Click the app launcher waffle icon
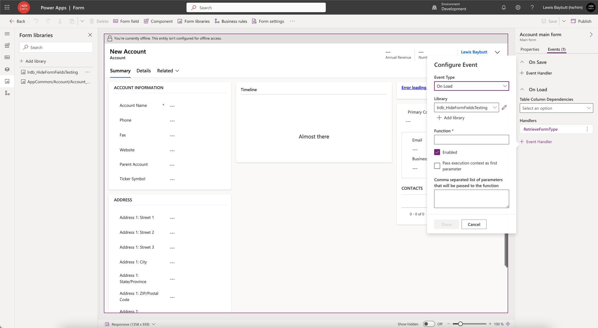The height and width of the screenshot is (328, 598). pyautogui.click(x=7, y=7)
